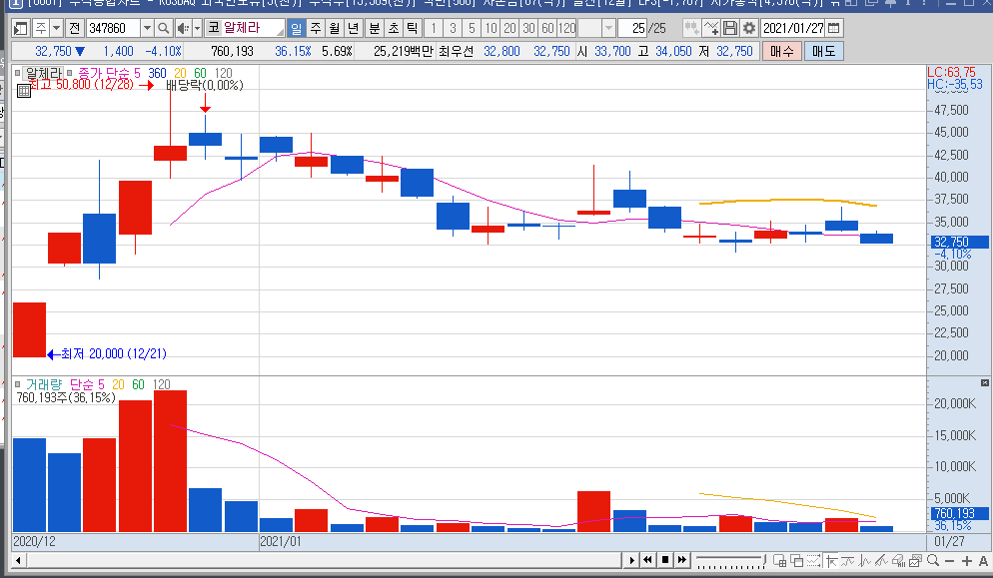Click the small grid table icon on chart
The image size is (993, 578).
pyautogui.click(x=23, y=91)
